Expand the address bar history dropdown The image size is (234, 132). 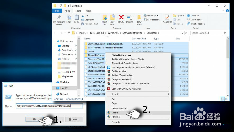pos(183,33)
